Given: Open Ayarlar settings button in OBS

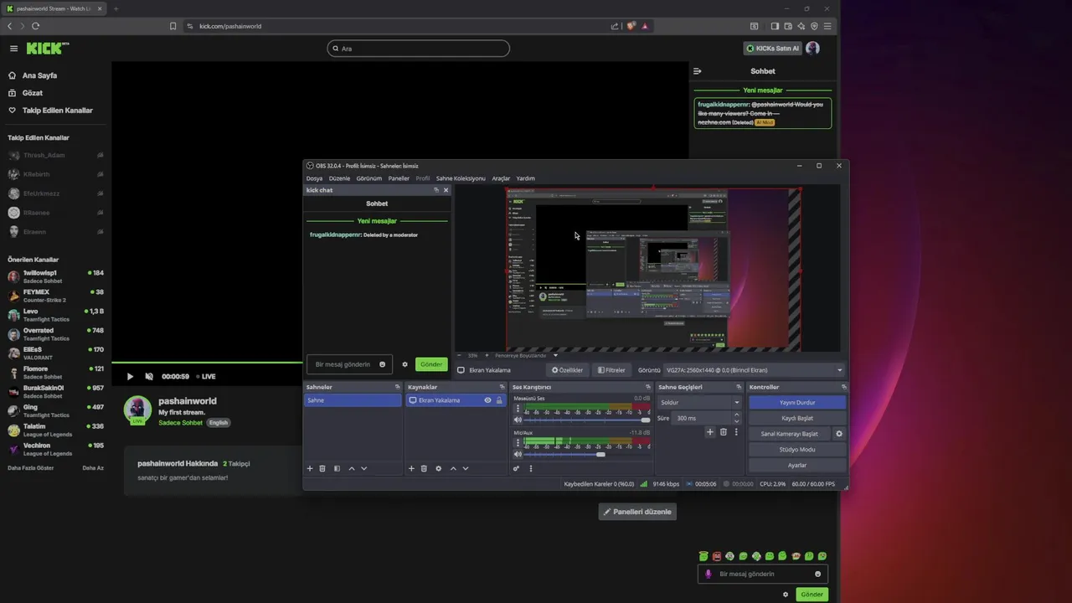Looking at the screenshot, I should coord(797,465).
